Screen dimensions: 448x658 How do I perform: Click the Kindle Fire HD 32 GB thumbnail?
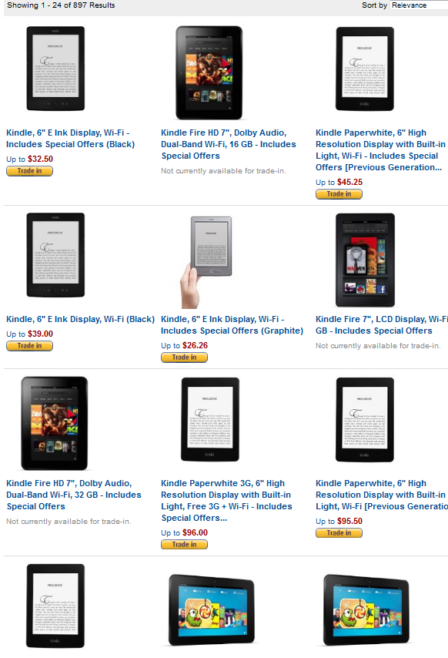55,423
